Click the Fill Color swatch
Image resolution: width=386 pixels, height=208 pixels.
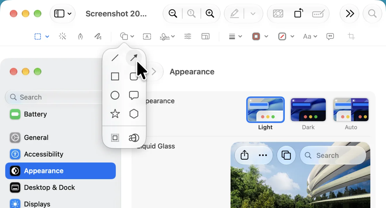pos(282,36)
